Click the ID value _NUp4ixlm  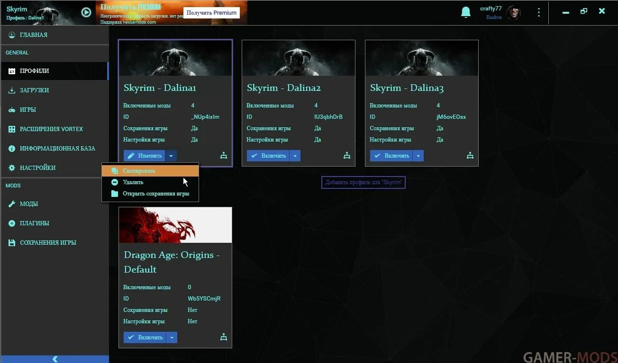pyautogui.click(x=205, y=117)
